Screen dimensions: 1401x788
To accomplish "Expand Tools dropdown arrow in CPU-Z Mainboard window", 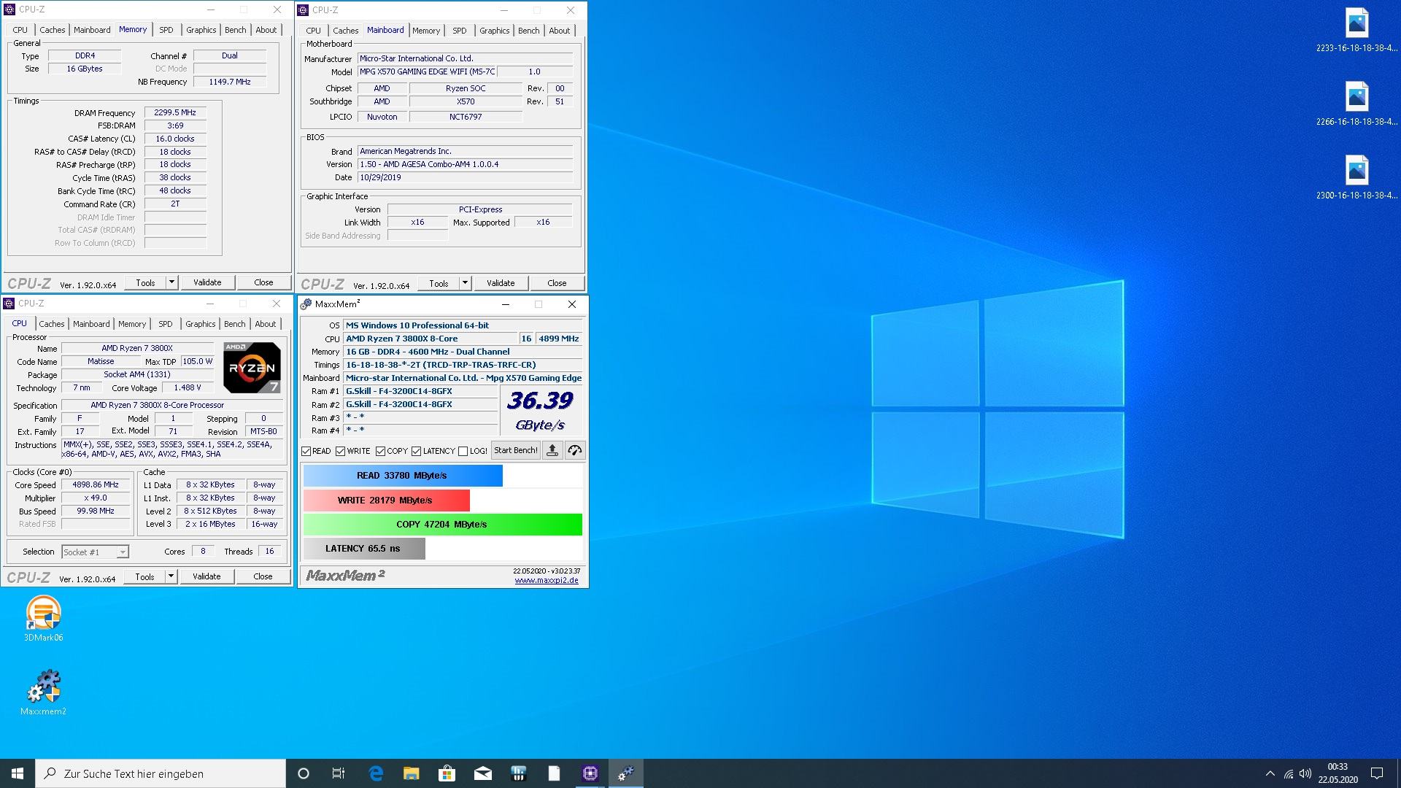I will [x=465, y=283].
